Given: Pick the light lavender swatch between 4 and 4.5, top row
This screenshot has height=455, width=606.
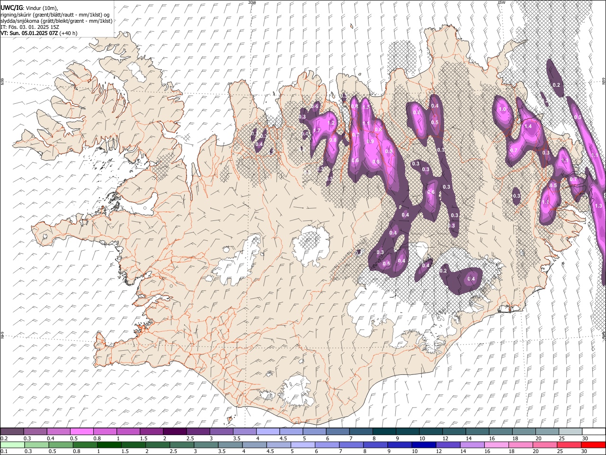Looking at the screenshot, I should (268, 432).
